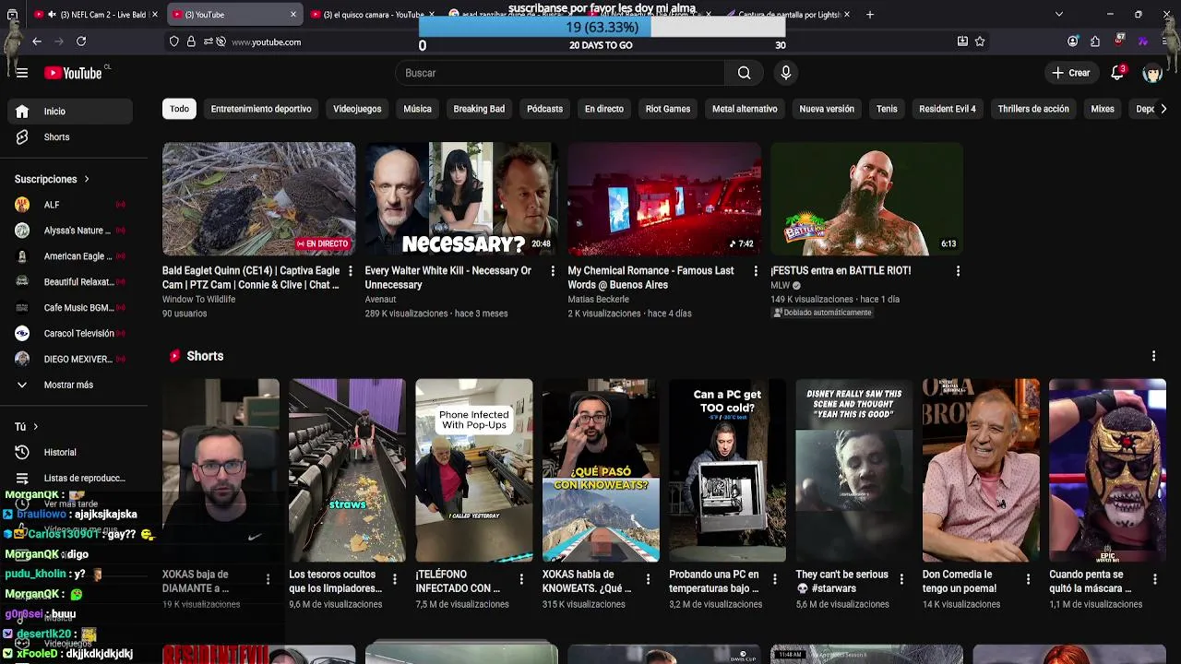The height and width of the screenshot is (664, 1181).
Task: Click the purple extension icon
Action: click(x=1142, y=41)
